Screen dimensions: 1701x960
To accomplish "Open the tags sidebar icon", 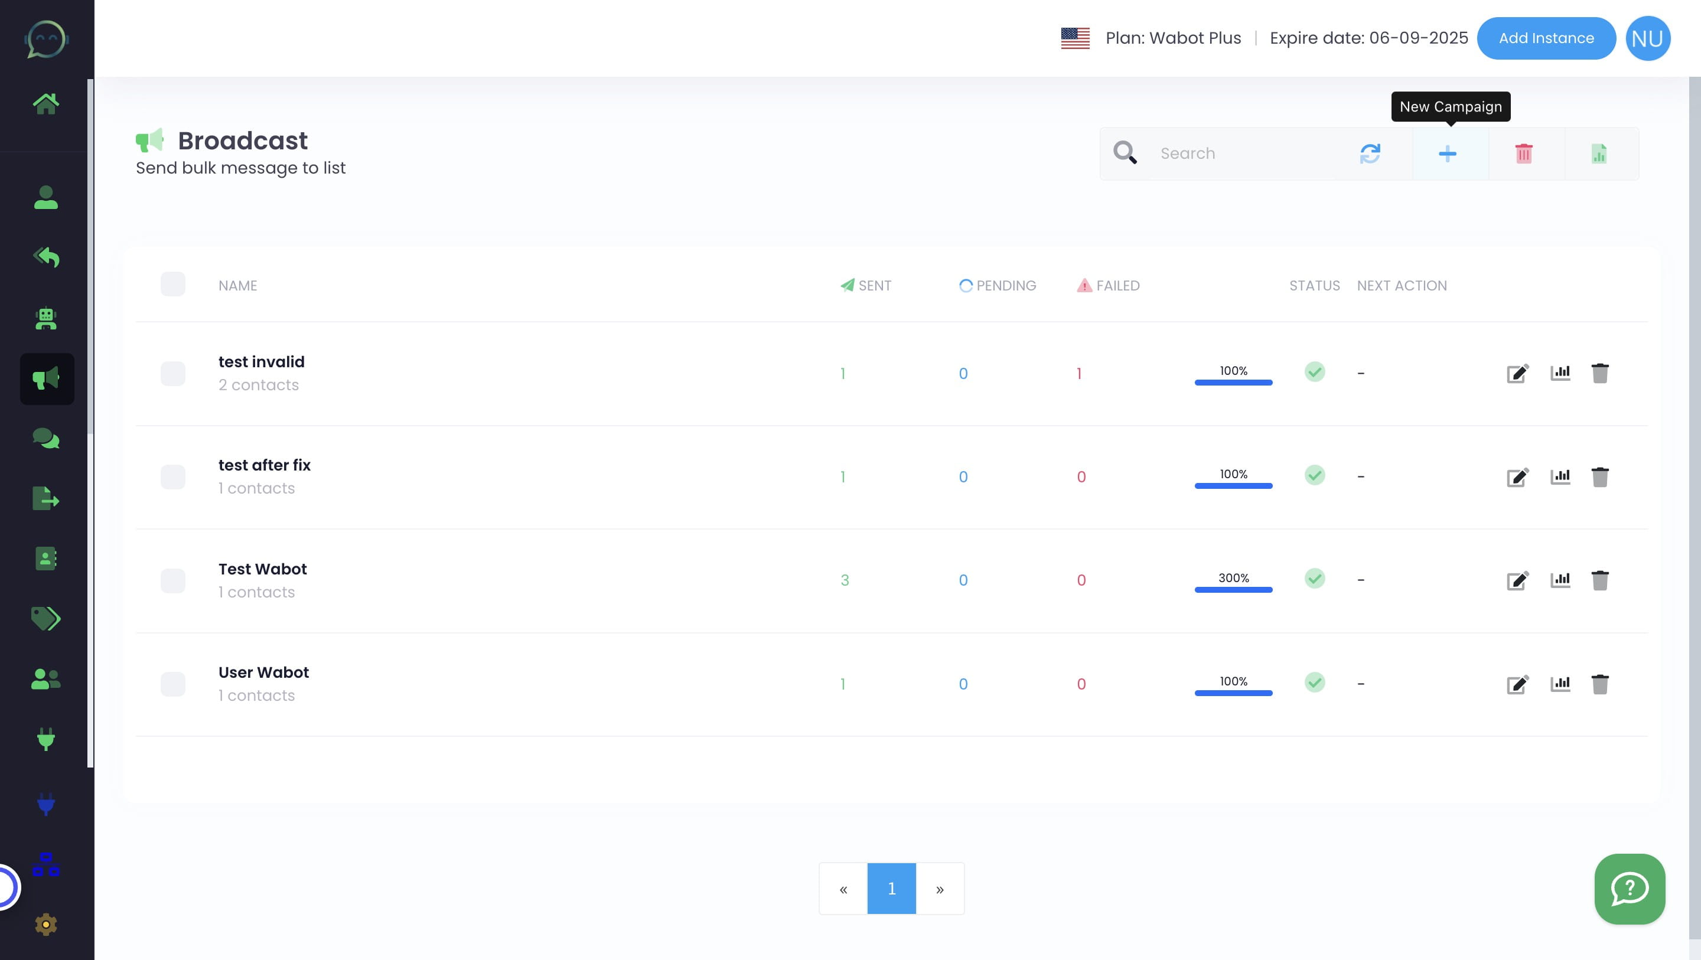I will pos(45,619).
